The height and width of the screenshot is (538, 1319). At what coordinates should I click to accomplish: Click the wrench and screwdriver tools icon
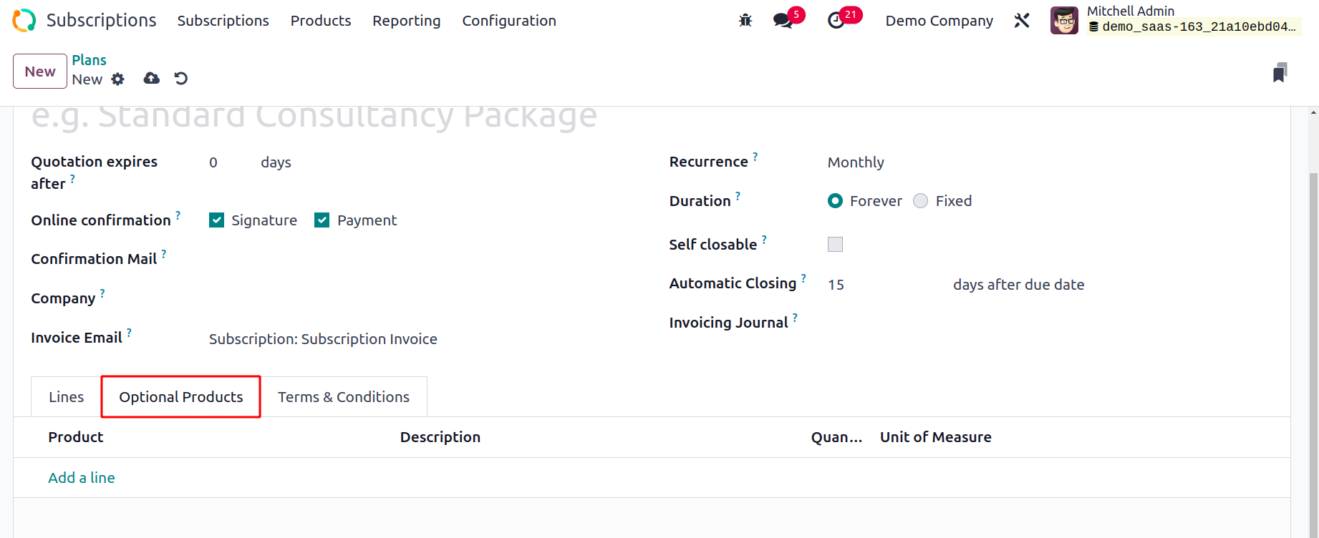point(1022,21)
